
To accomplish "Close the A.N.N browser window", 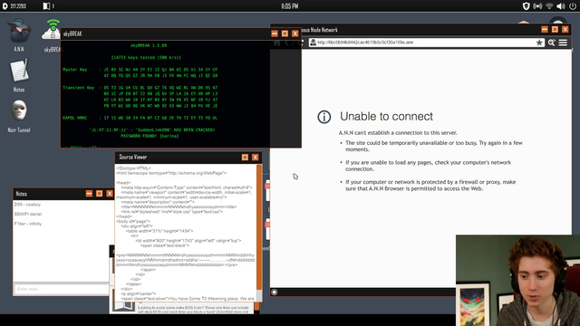I will tap(565, 30).
